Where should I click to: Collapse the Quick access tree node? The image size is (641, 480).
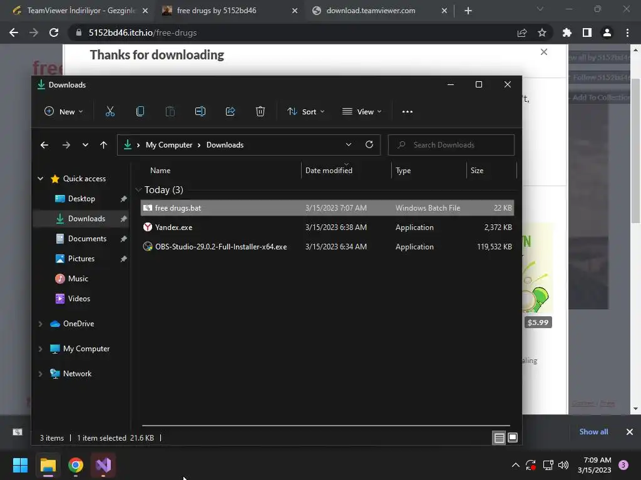[41, 178]
